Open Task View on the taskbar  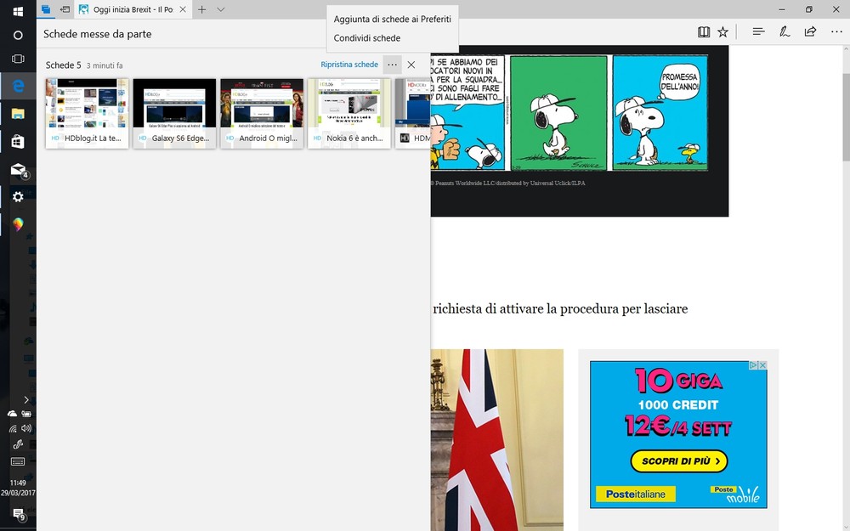18,59
